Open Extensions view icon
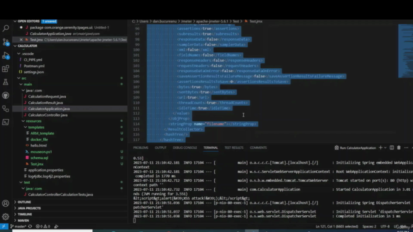413x232 pixels. [x=6, y=69]
